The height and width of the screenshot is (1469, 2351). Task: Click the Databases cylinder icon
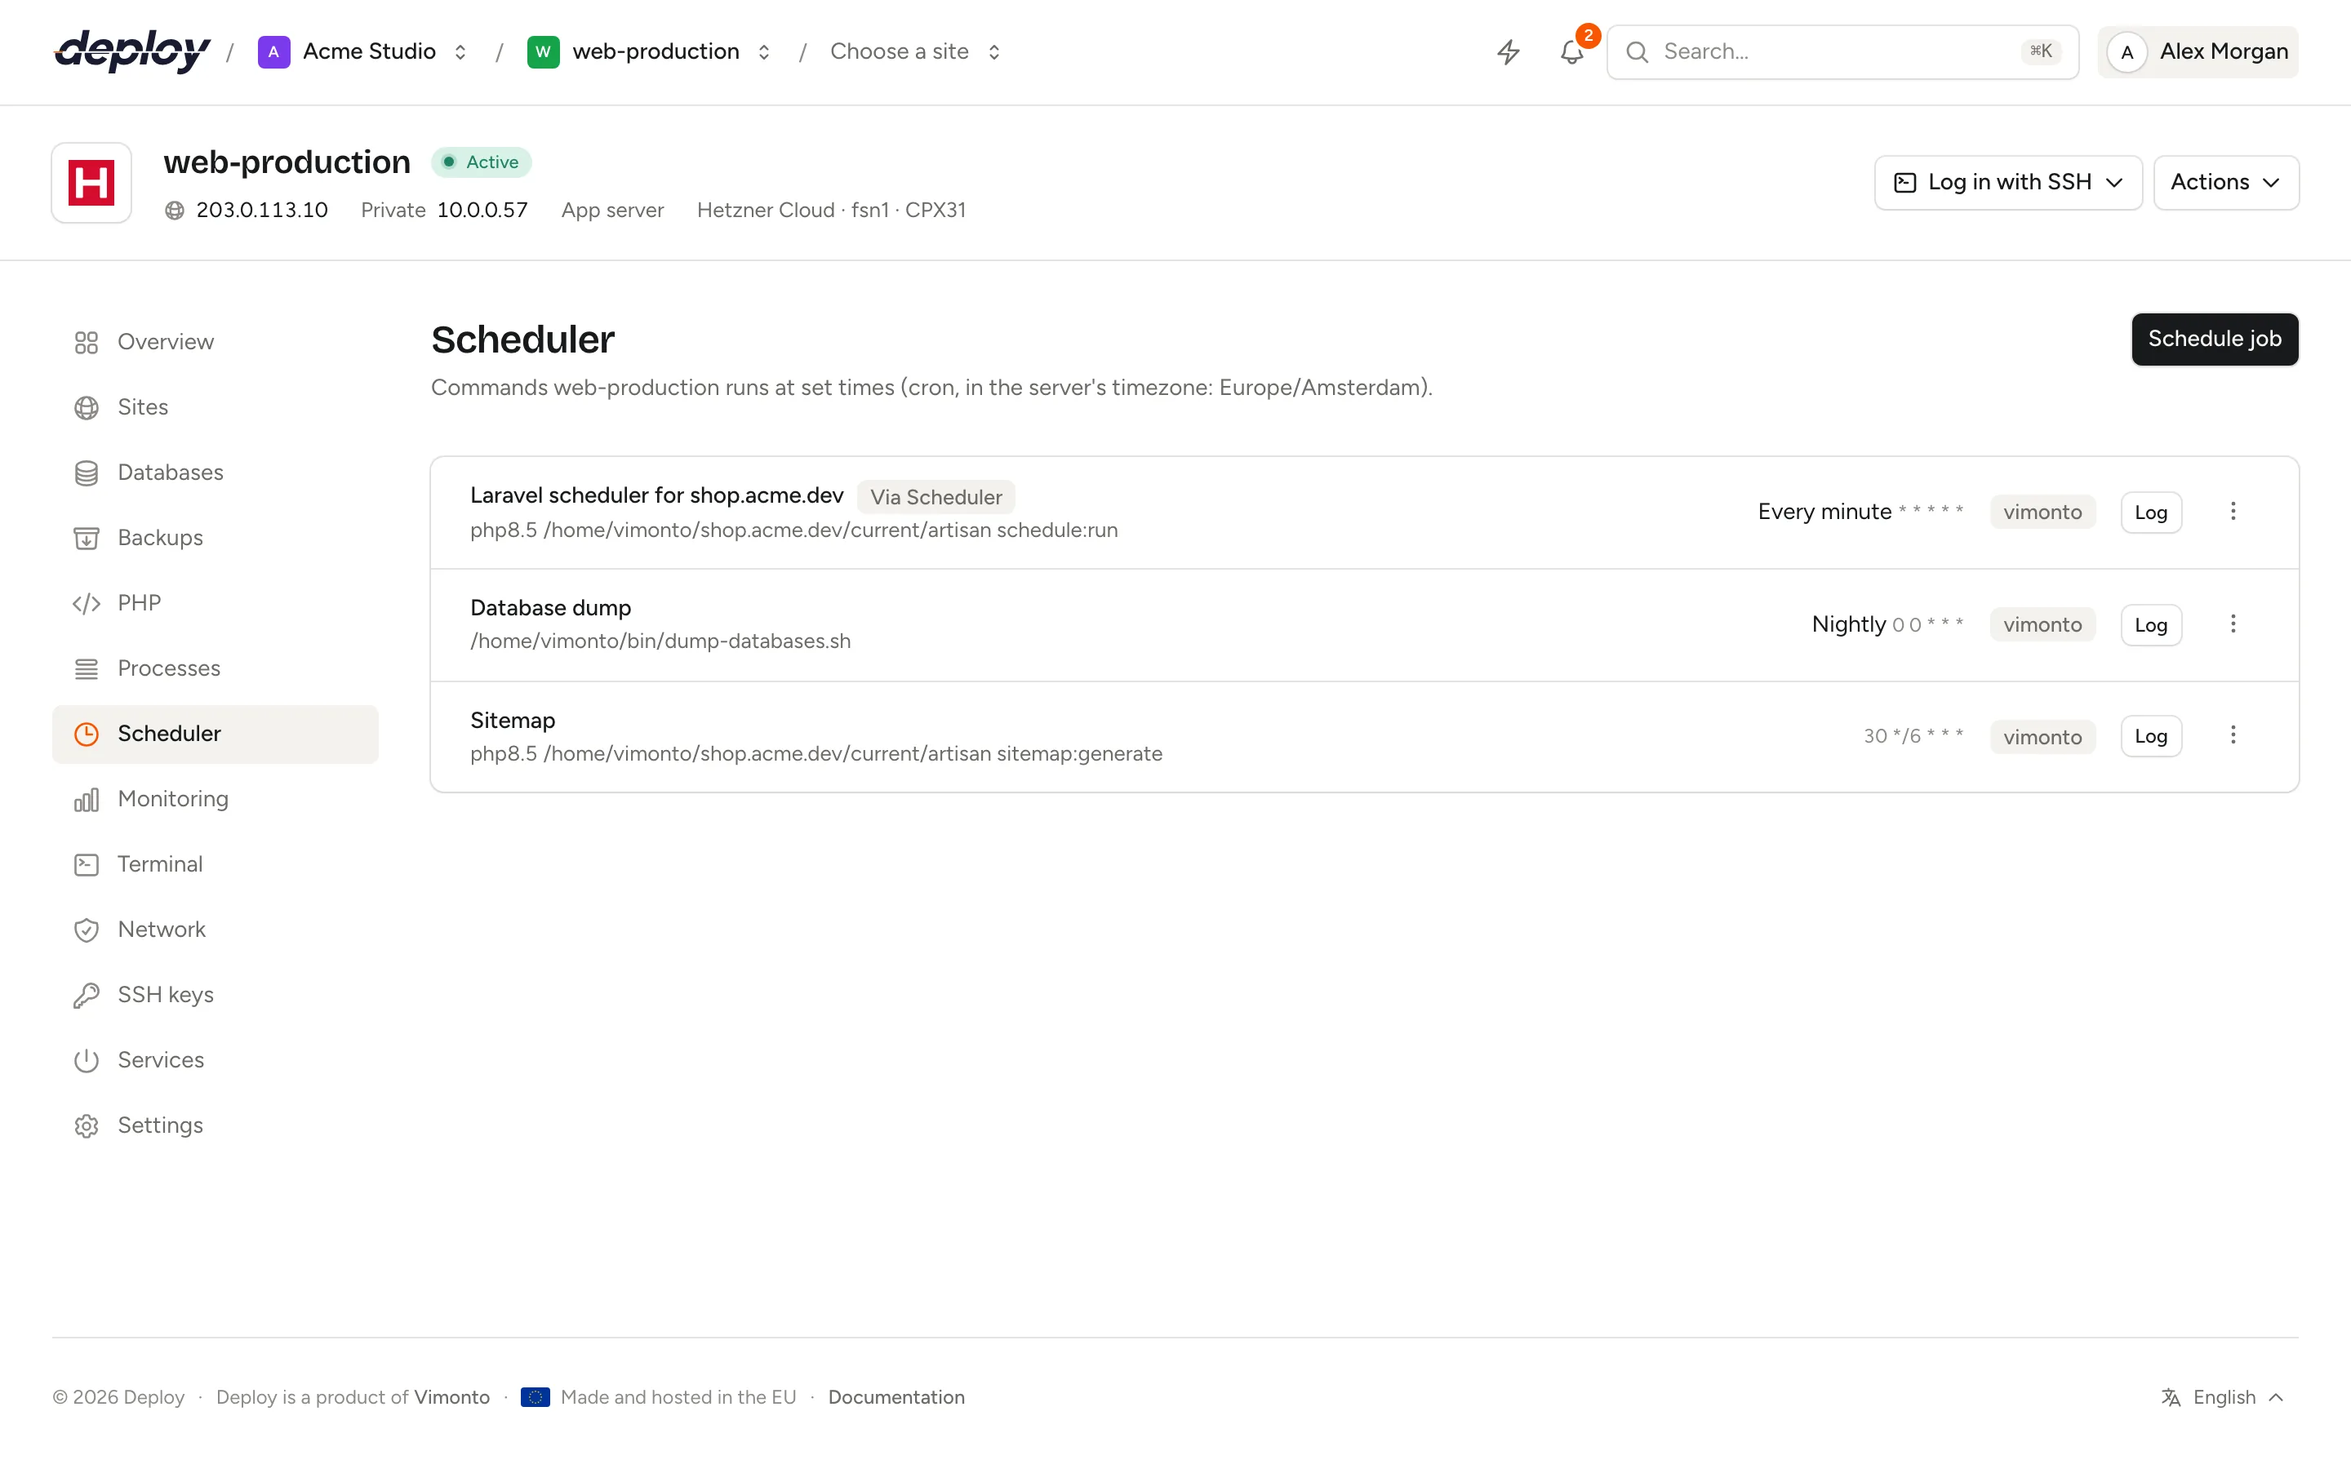(87, 473)
